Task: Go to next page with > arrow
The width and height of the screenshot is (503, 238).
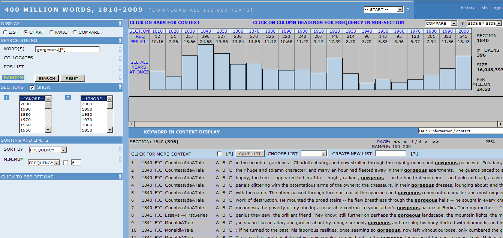Action: [x=425, y=142]
